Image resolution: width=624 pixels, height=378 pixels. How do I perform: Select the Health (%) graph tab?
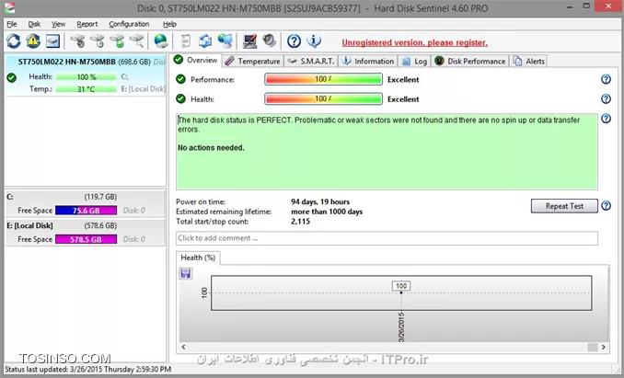coord(198,258)
